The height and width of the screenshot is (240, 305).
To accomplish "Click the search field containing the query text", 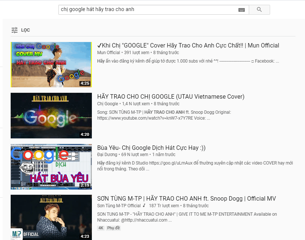I will coord(147,10).
